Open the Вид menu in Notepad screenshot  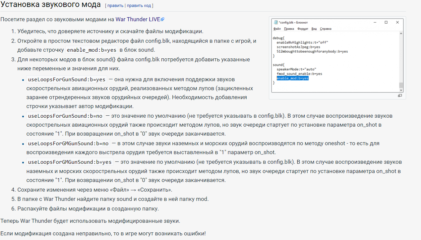click(314, 29)
